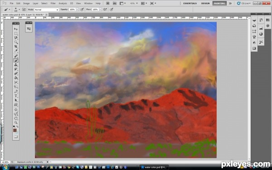
Task: Launch Bridge from application bar
Action: coord(107,3)
